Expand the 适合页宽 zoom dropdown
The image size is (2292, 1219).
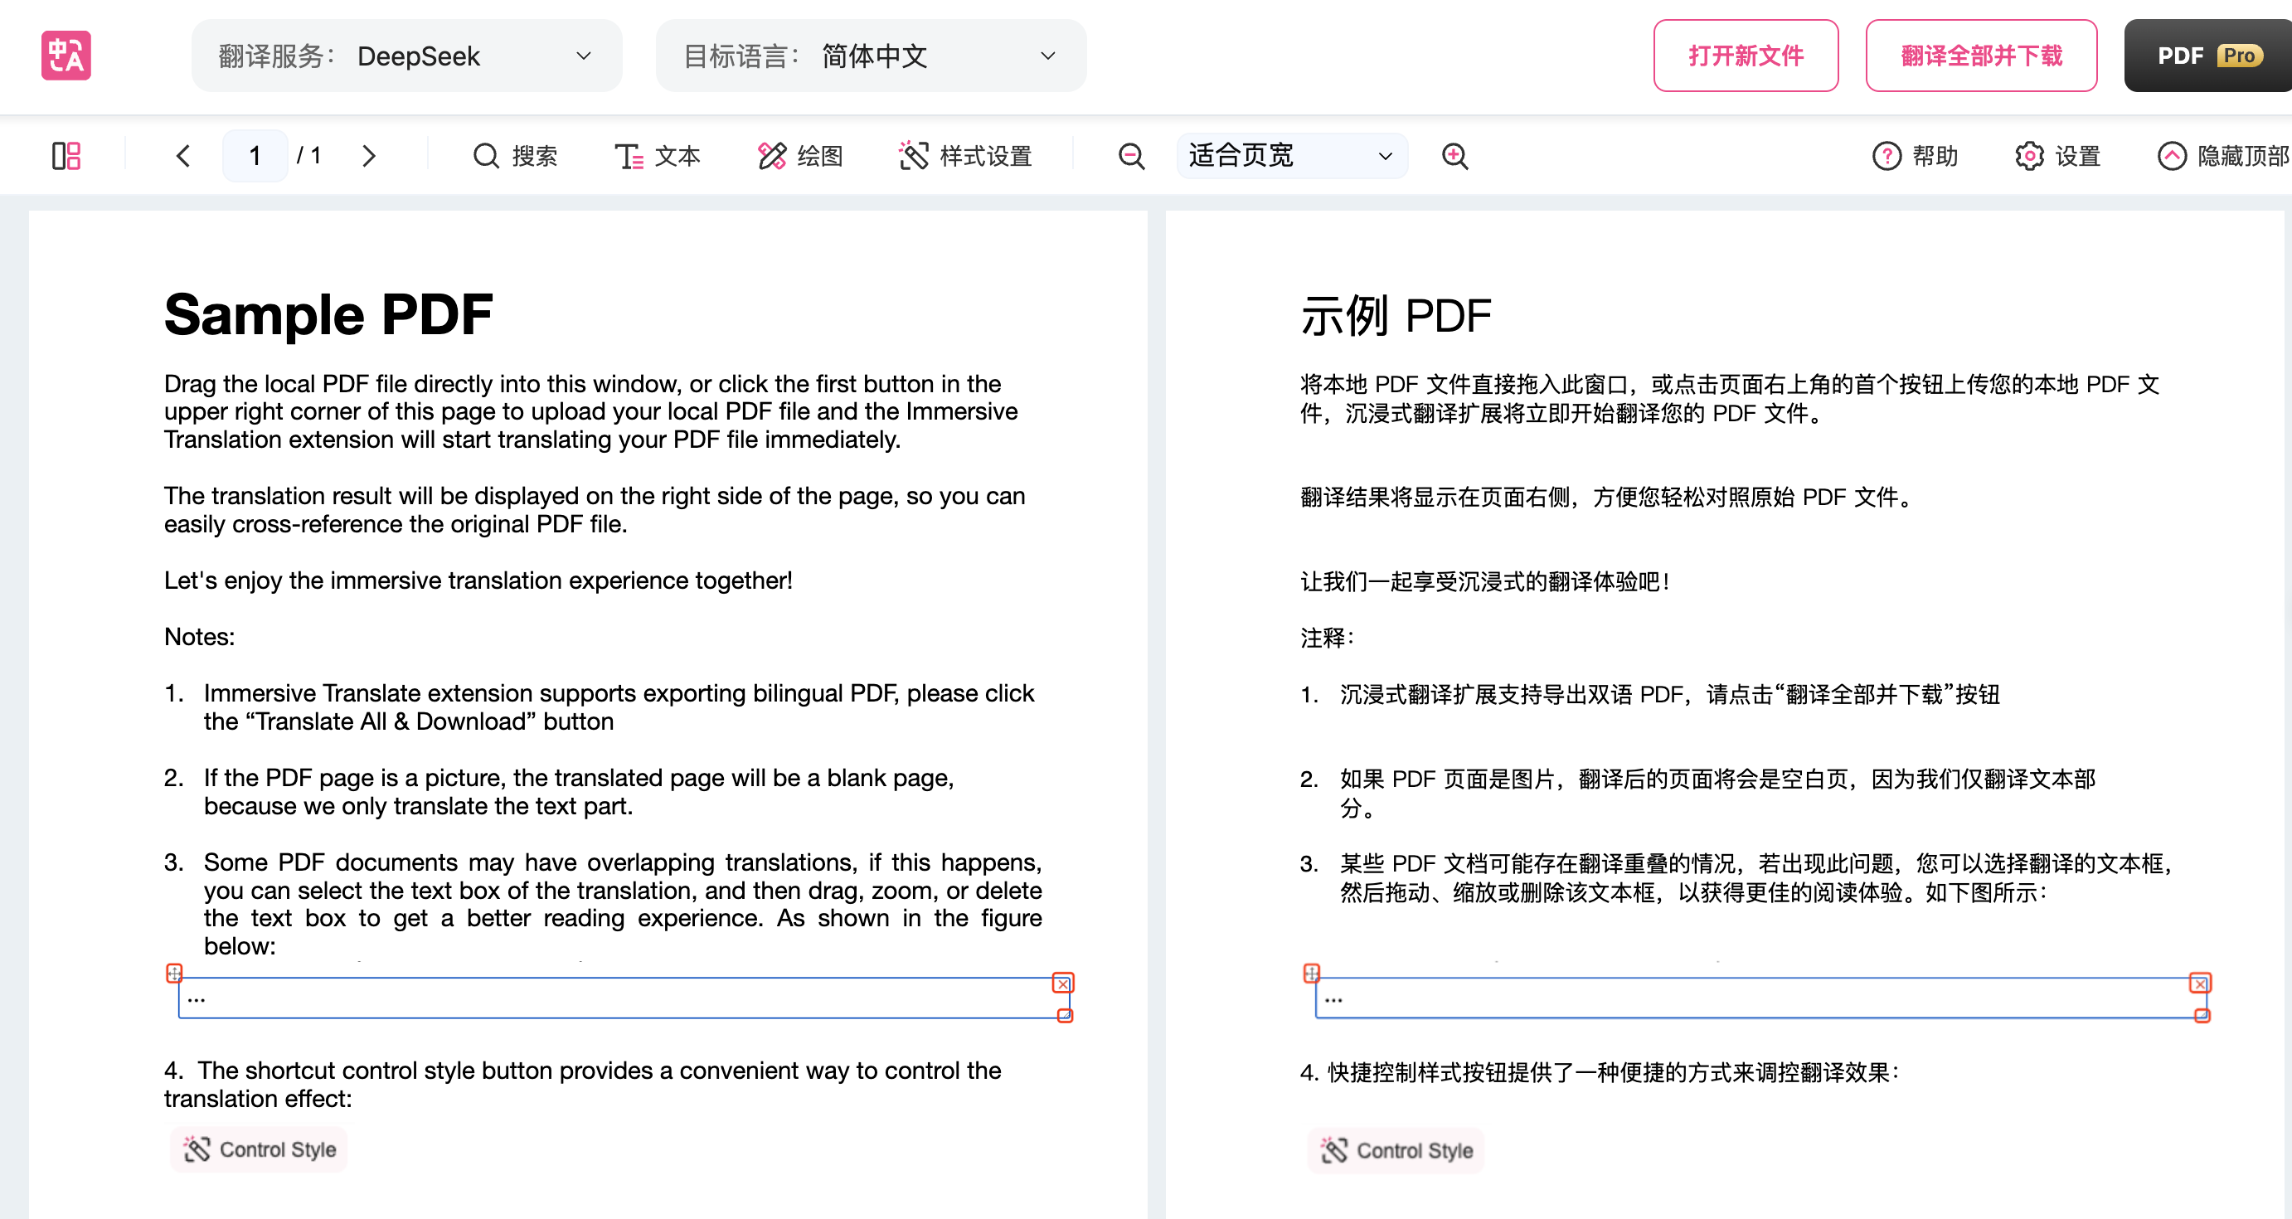click(1291, 156)
